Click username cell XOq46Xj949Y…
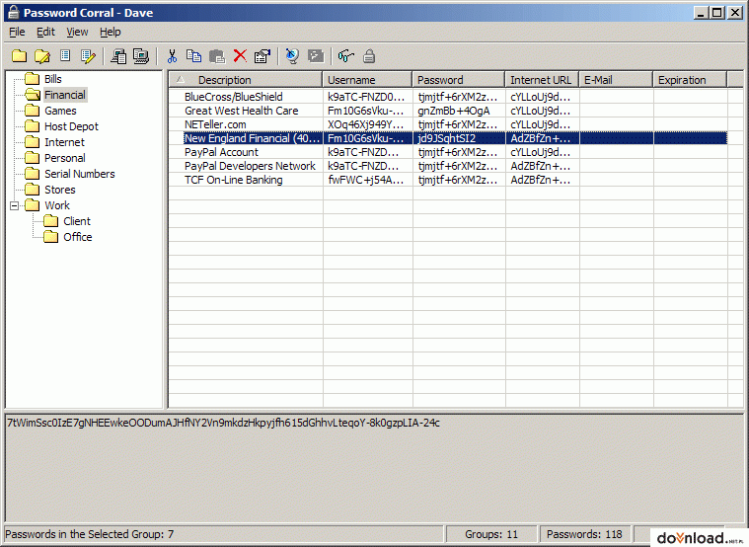Screen dimensions: 749x547 click(x=366, y=124)
